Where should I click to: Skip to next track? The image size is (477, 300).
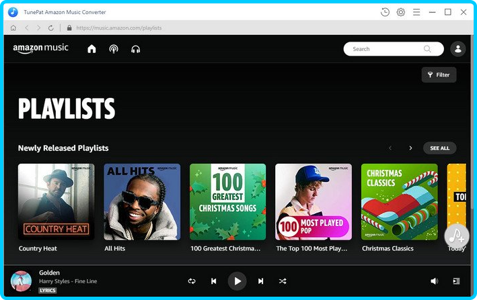(261, 281)
